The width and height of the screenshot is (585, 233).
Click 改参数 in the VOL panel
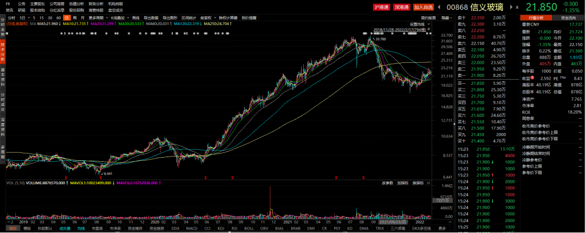(387, 183)
